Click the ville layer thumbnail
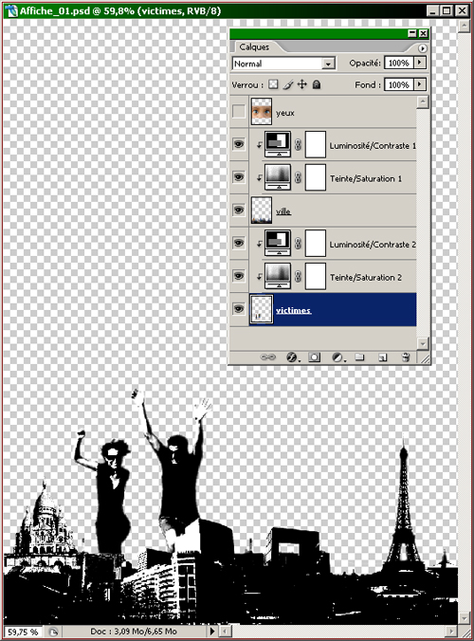The width and height of the screenshot is (474, 641). [261, 211]
